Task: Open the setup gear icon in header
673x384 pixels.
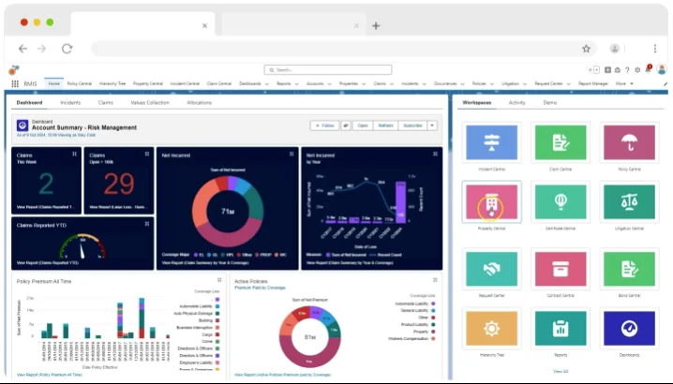Action: 637,70
